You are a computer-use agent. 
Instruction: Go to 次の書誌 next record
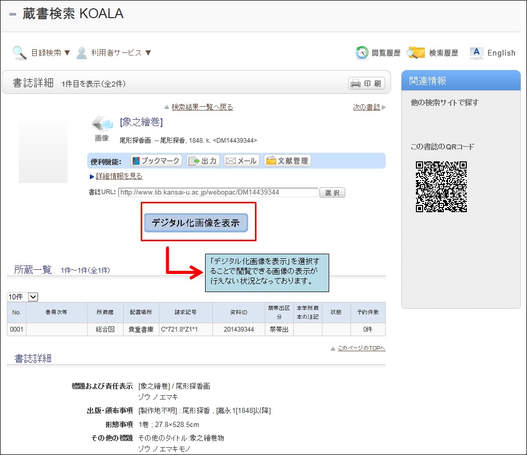coord(367,107)
